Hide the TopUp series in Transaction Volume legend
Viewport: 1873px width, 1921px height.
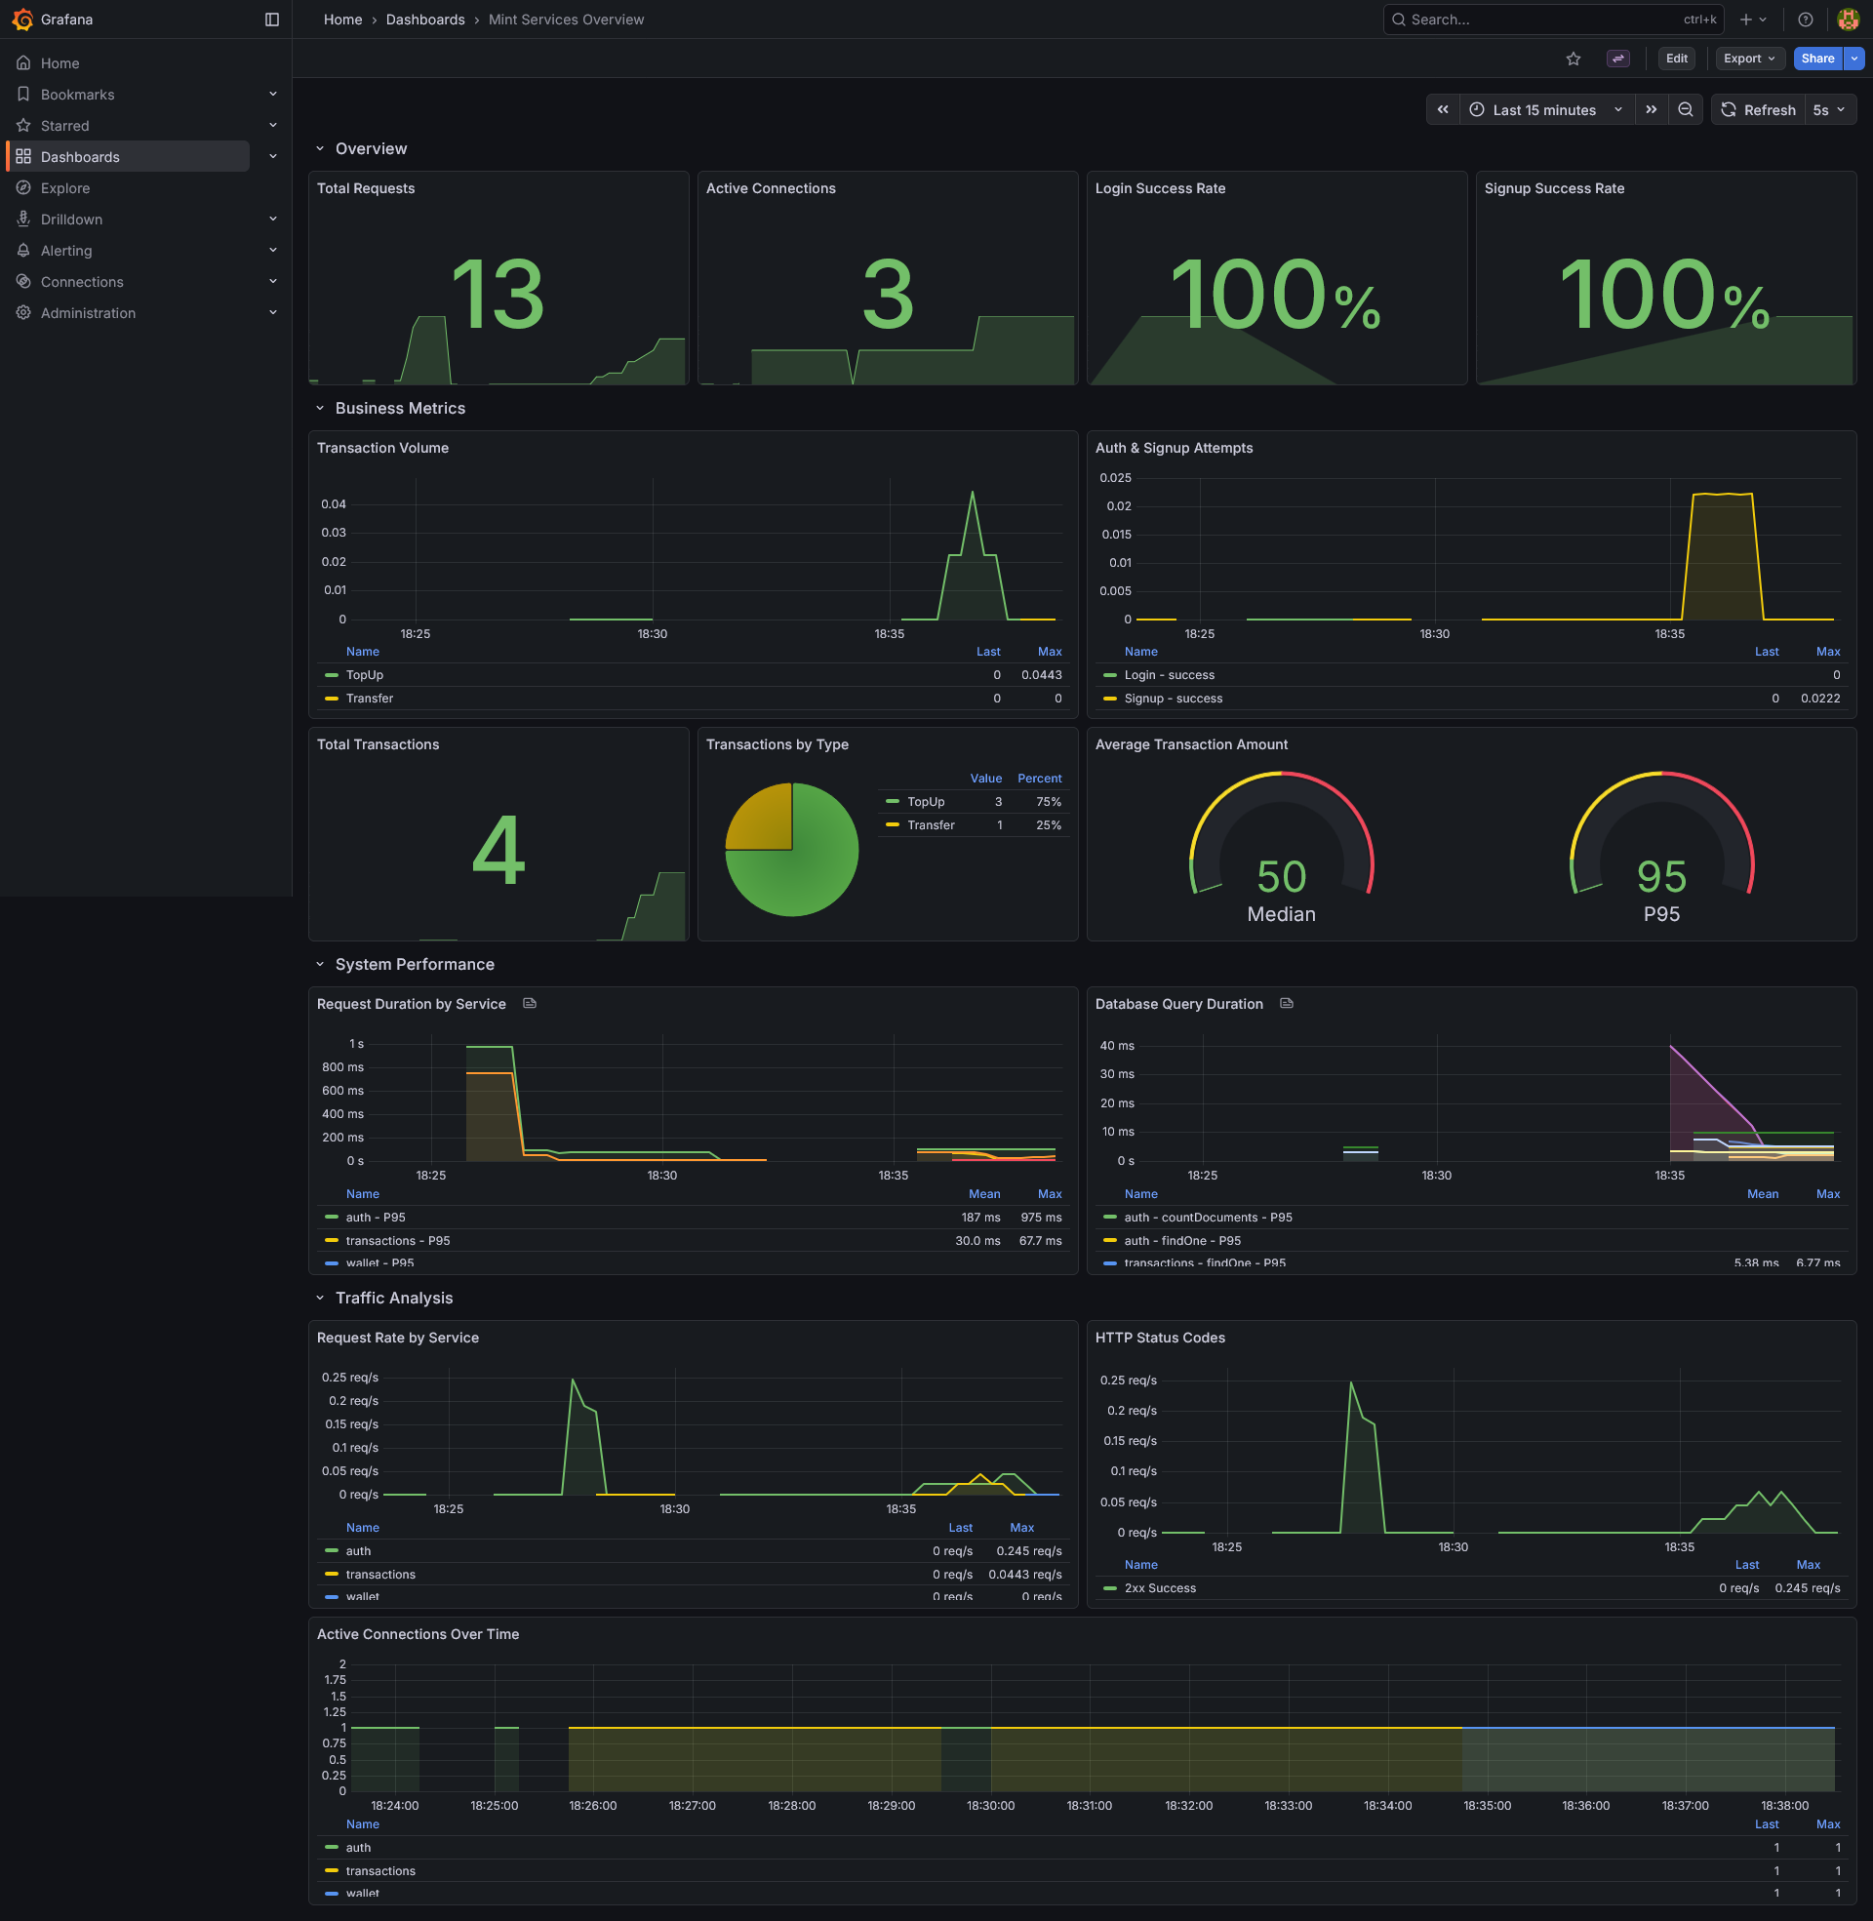tap(364, 675)
